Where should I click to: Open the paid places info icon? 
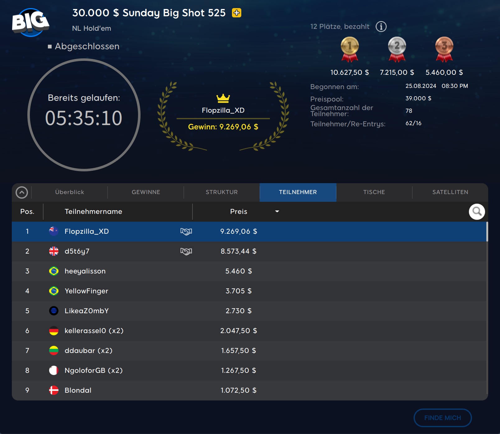(381, 27)
